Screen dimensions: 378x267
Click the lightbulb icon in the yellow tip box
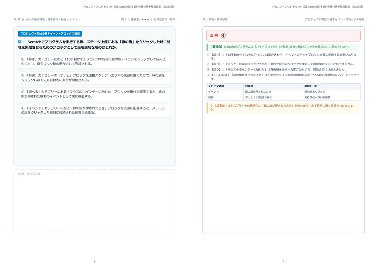(212, 106)
